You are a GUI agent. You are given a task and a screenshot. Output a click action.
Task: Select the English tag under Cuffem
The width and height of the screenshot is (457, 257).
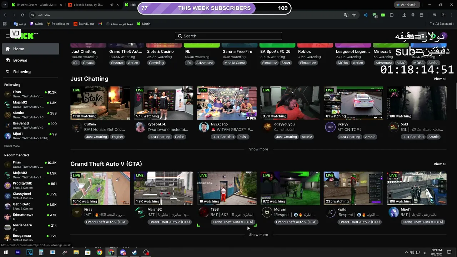[x=117, y=137]
